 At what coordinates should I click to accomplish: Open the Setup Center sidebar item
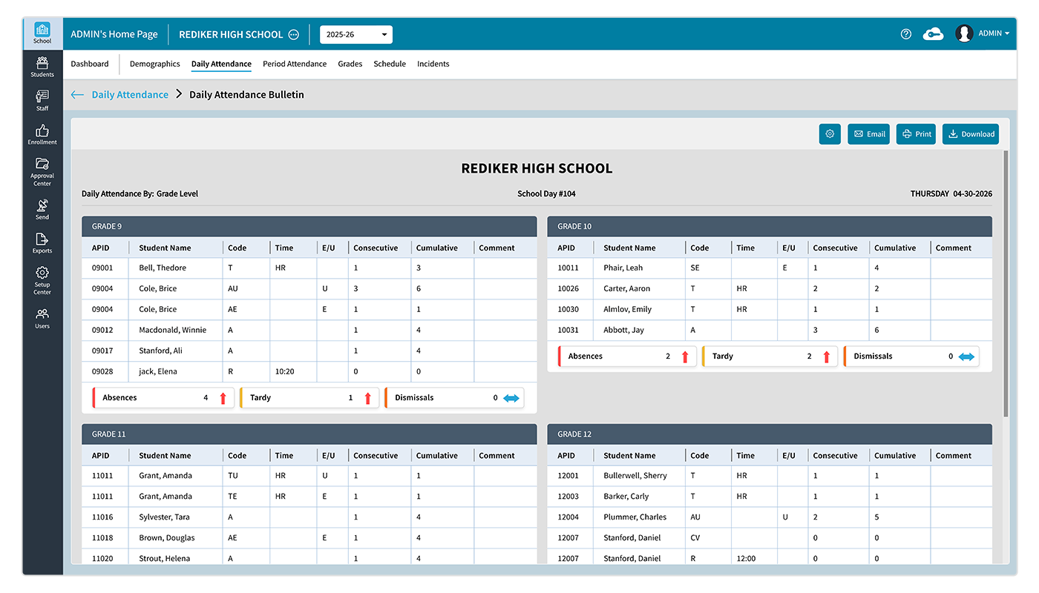[x=42, y=280]
